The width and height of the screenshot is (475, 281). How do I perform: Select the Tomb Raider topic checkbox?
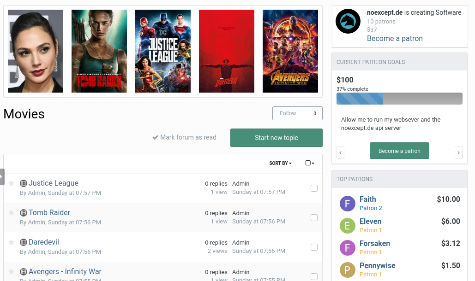314,218
